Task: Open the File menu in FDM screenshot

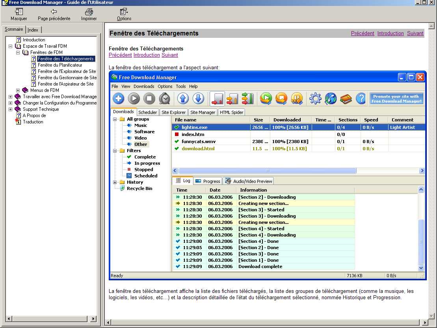Action: tap(115, 86)
